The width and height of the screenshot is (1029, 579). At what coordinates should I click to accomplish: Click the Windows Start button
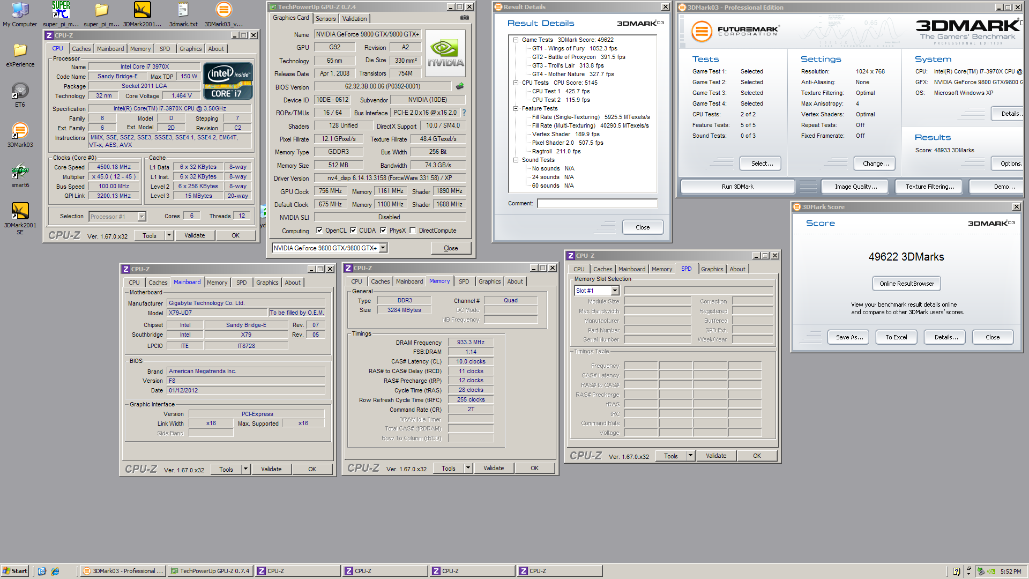[x=15, y=571]
